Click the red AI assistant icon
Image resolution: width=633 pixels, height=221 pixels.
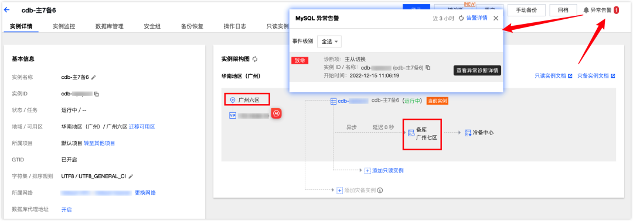pyautogui.click(x=276, y=114)
